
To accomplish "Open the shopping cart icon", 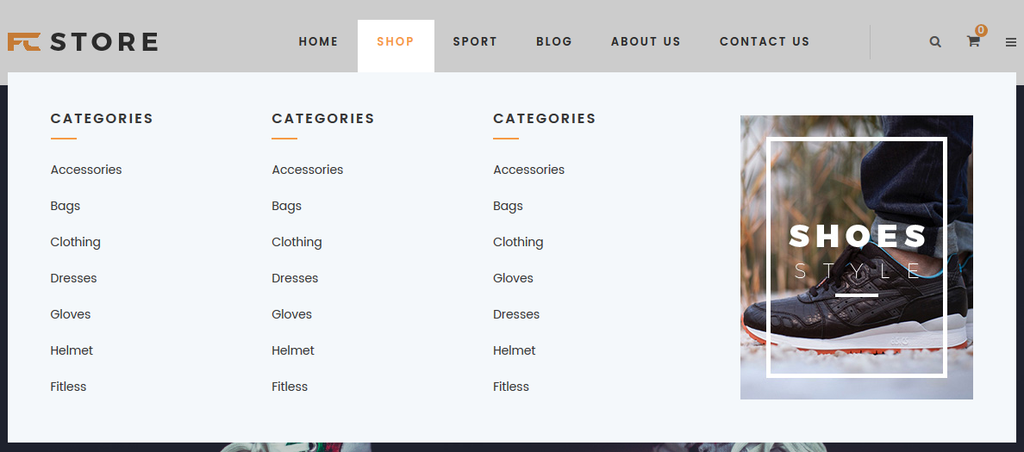I will [973, 41].
